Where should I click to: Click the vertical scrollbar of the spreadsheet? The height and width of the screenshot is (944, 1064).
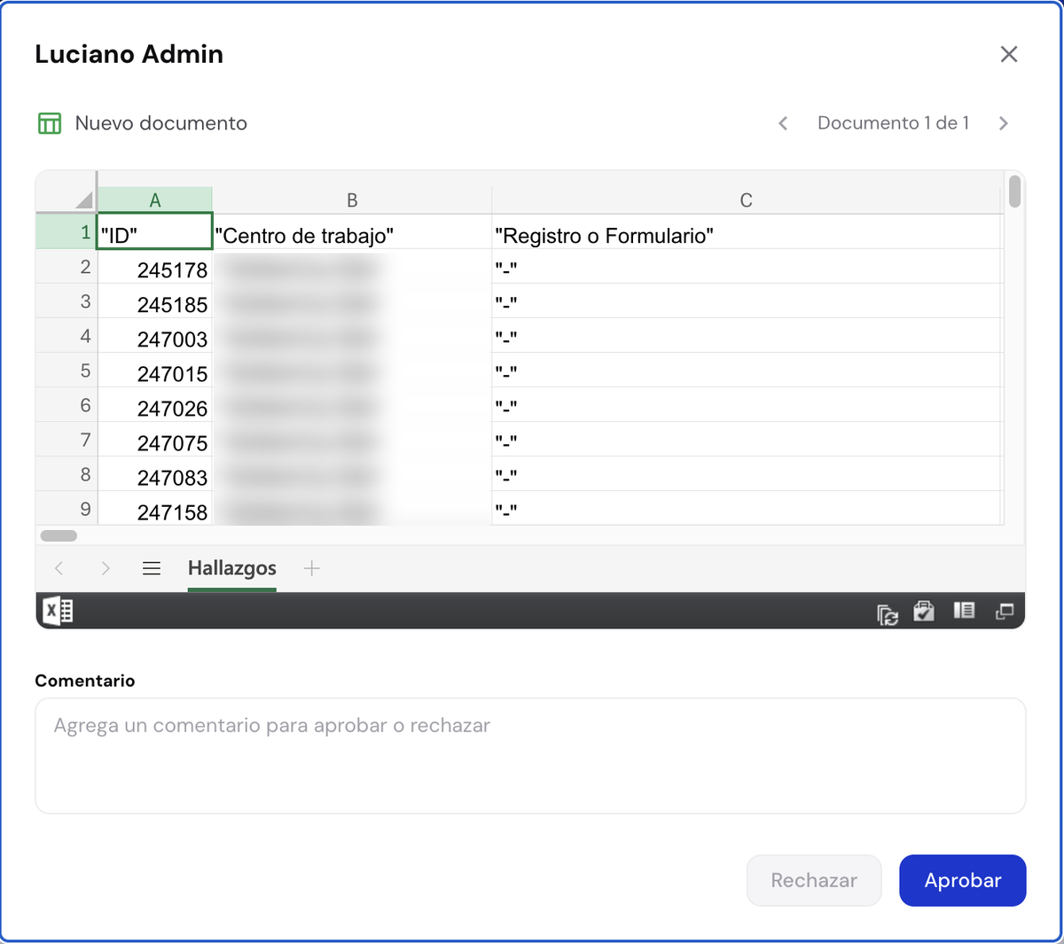coord(1015,192)
